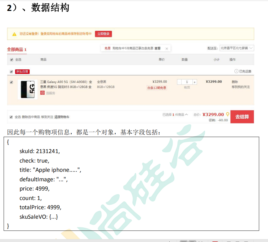Screen dimensions: 268x242
Task: Open the 三星 Galaxy A90 5G product title
Action: [x=66, y=84]
